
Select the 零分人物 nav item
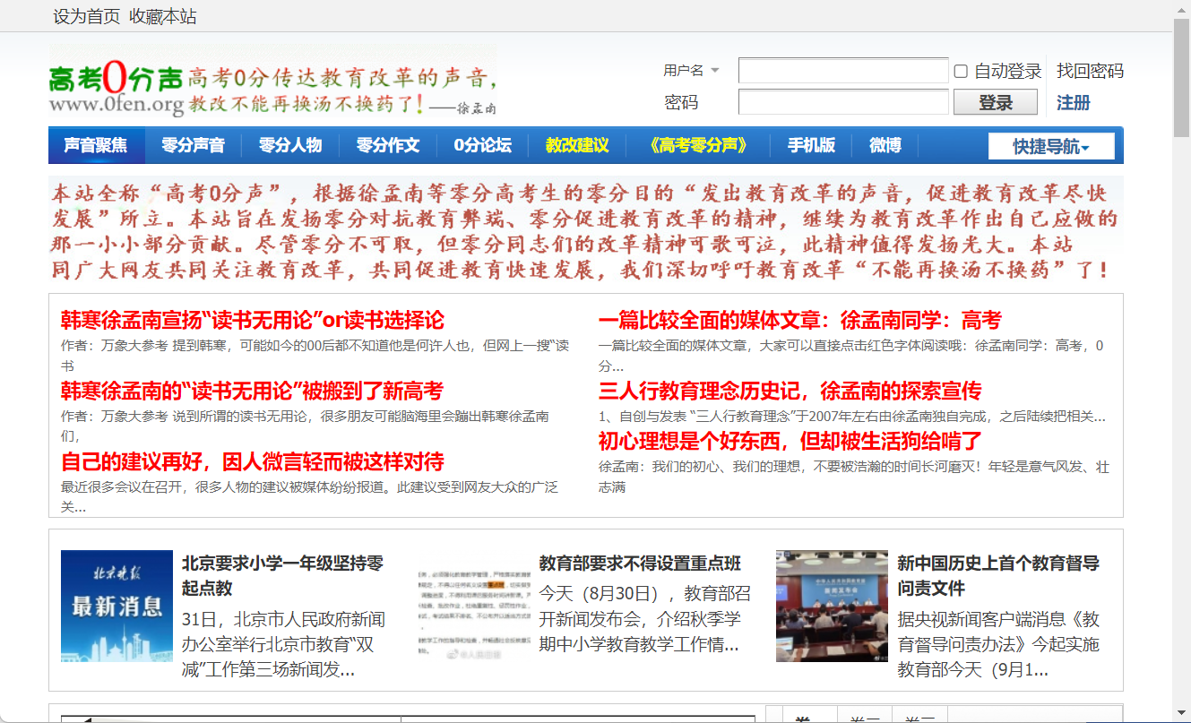[x=290, y=145]
